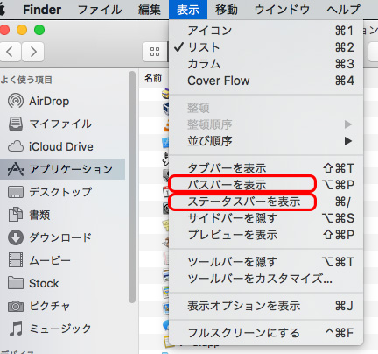Expand the 並び順序 submenu
Image resolution: width=378 pixels, height=354 pixels.
(266, 141)
